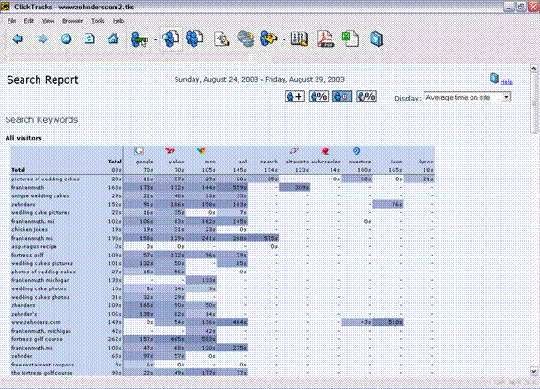Click the visitor with yellow tag icon
This screenshot has height=389, width=540.
tap(269, 39)
